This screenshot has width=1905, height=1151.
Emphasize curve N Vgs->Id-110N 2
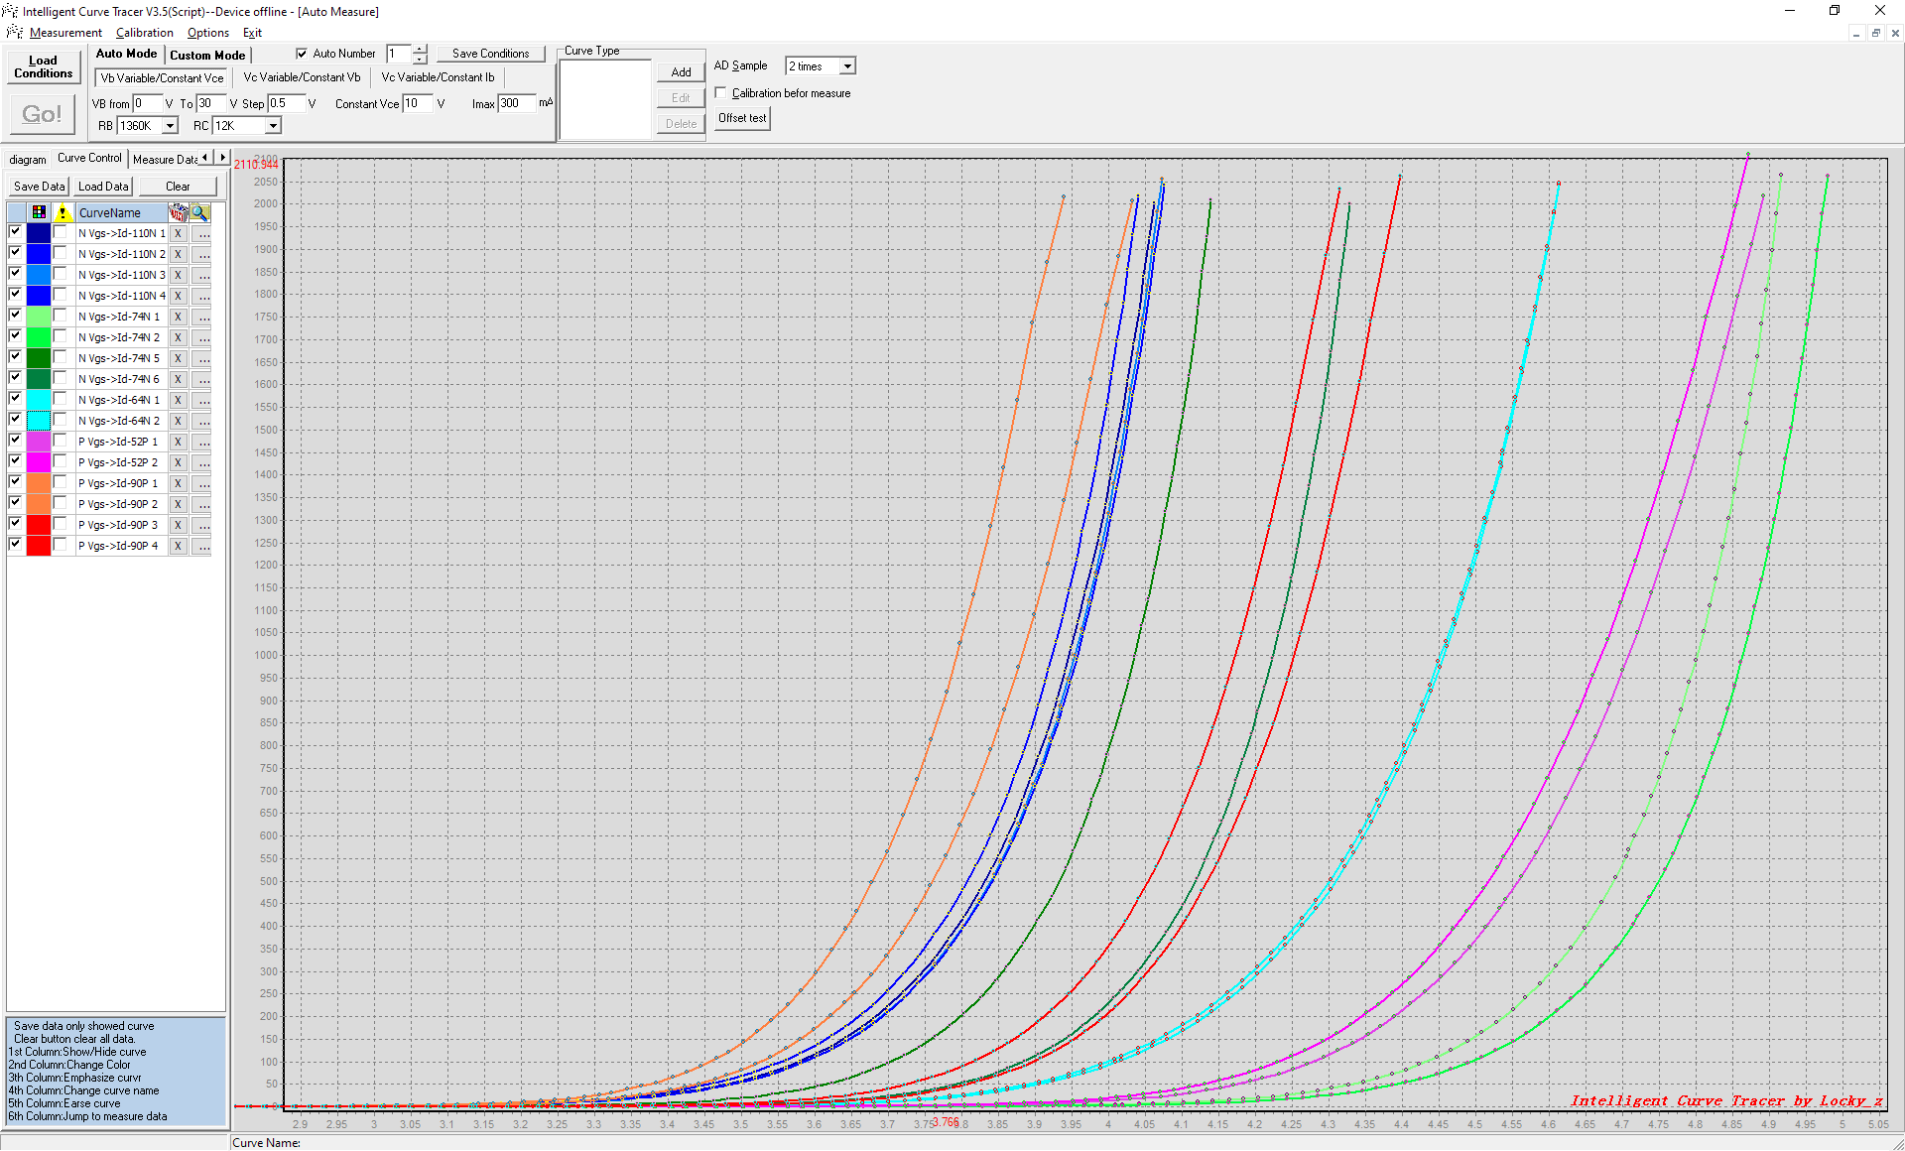pyautogui.click(x=61, y=254)
